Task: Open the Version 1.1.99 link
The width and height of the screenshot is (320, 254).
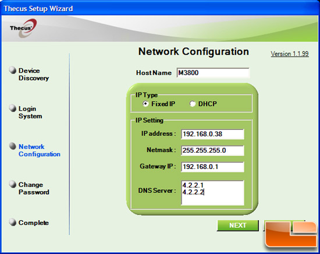Action: (x=290, y=54)
